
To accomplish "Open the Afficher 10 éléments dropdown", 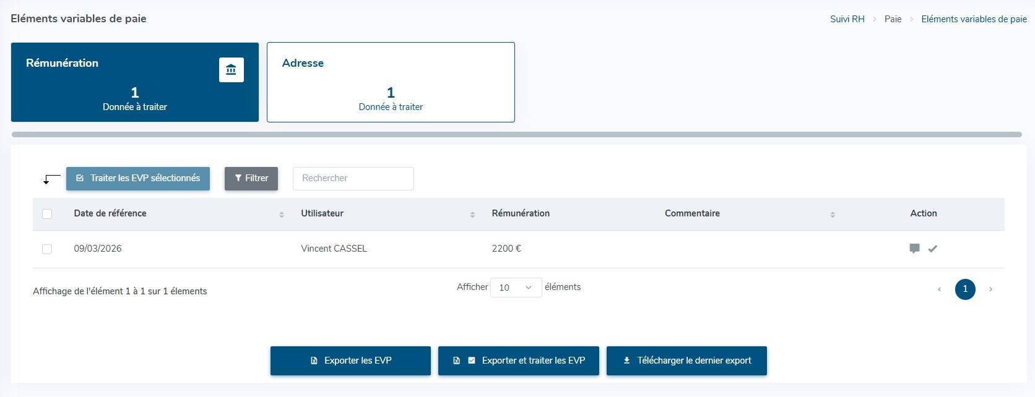I will click(x=516, y=288).
